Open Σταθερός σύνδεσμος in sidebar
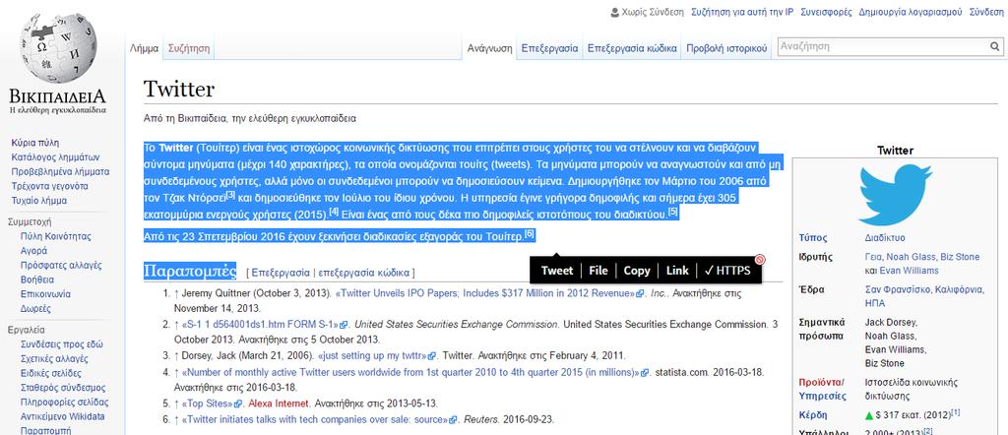The height and width of the screenshot is (435, 1008). click(x=63, y=388)
